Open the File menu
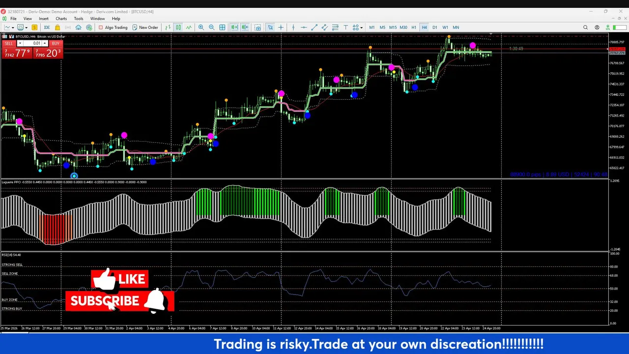This screenshot has width=629, height=354. 14,19
